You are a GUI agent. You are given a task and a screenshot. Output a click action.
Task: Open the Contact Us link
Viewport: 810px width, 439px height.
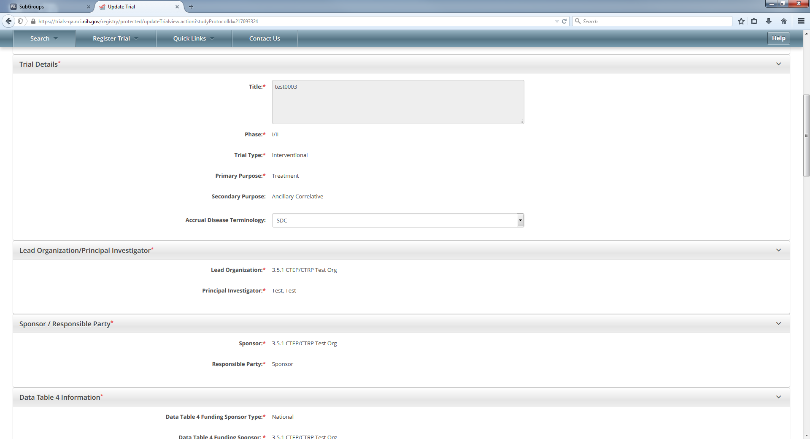pos(265,38)
